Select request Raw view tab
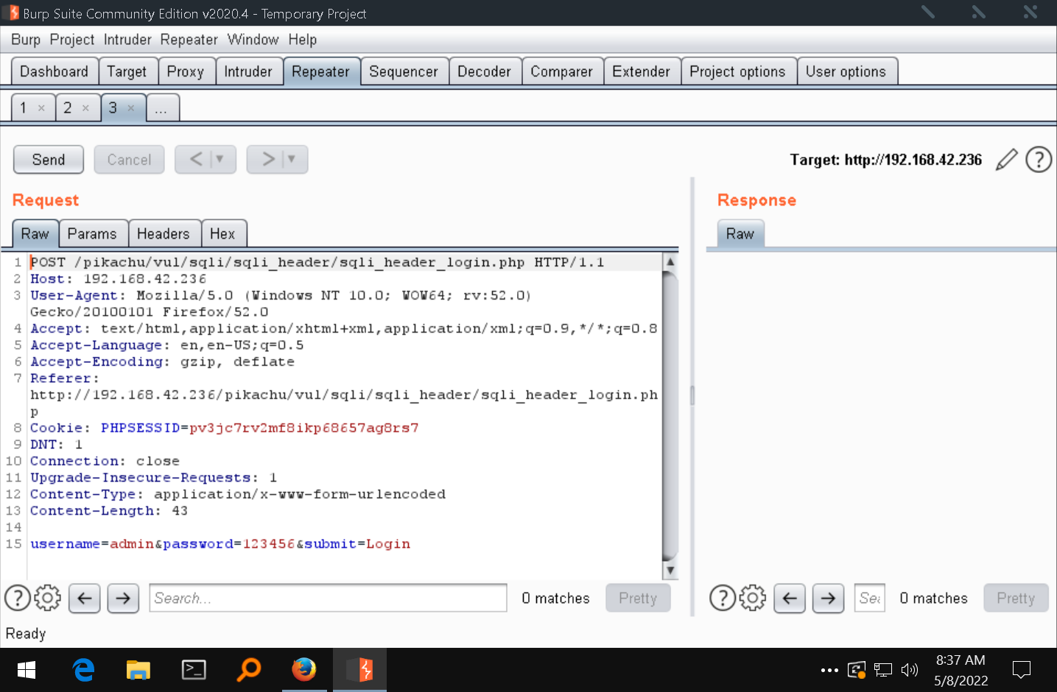The width and height of the screenshot is (1057, 692). coord(35,234)
